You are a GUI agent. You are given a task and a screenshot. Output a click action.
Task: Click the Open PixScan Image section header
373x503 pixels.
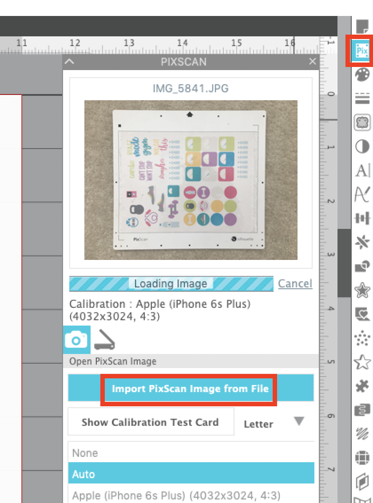[191, 361]
